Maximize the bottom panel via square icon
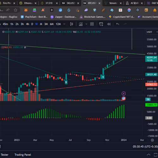Screen dimensions: 158x158 [155, 155]
